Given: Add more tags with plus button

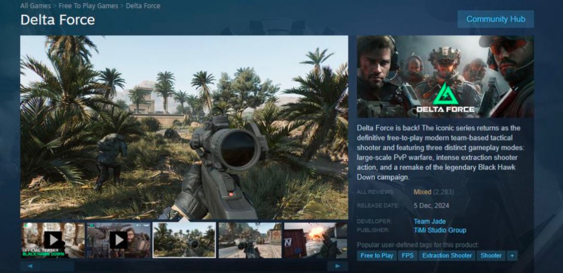Looking at the screenshot, I should (512, 255).
